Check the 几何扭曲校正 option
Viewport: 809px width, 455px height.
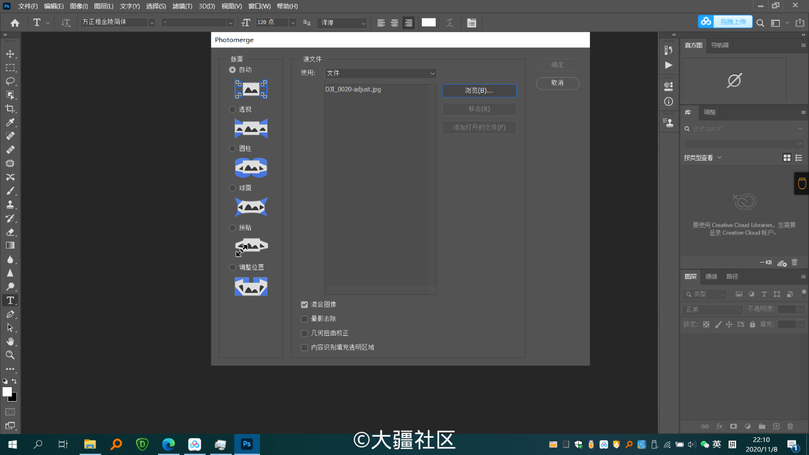click(x=304, y=333)
